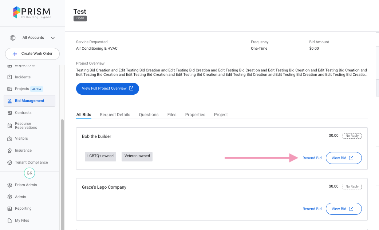Click Bob the builder vendor name
This screenshot has width=379, height=230.
click(x=96, y=136)
